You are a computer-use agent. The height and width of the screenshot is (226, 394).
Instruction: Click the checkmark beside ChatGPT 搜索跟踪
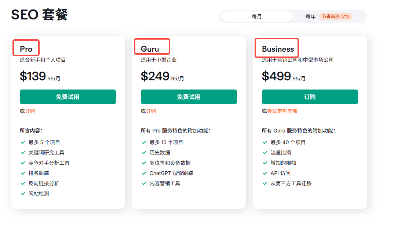point(143,173)
